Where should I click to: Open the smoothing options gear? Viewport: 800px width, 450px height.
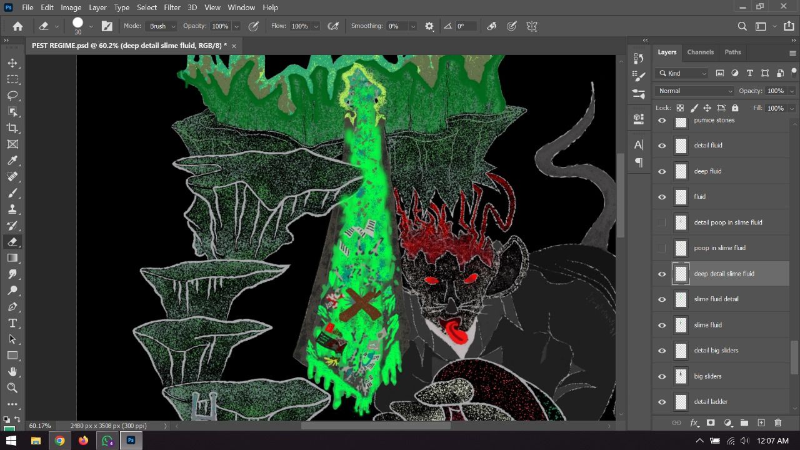click(429, 26)
